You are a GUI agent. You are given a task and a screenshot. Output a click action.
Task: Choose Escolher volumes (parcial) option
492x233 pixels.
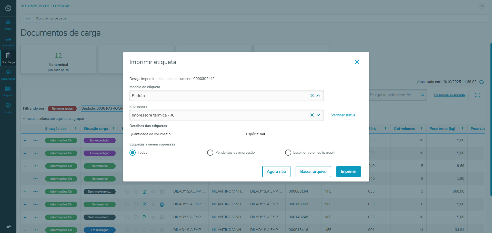(288, 153)
